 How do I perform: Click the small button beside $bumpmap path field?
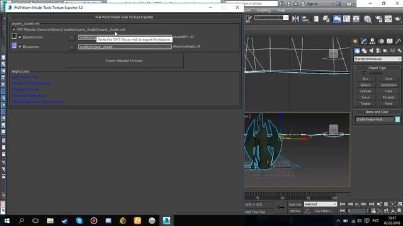(72, 47)
